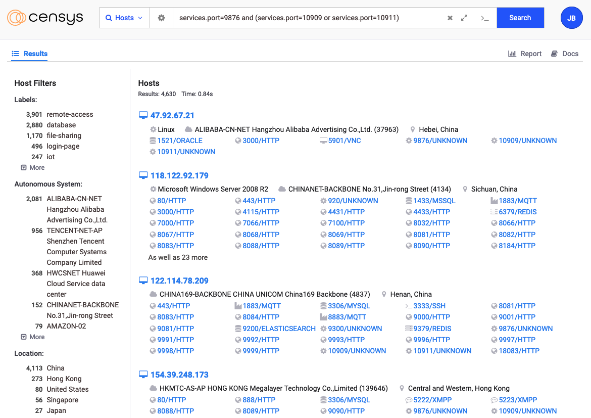The width and height of the screenshot is (591, 418).
Task: Open search settings gear icon
Action: pyautogui.click(x=161, y=18)
